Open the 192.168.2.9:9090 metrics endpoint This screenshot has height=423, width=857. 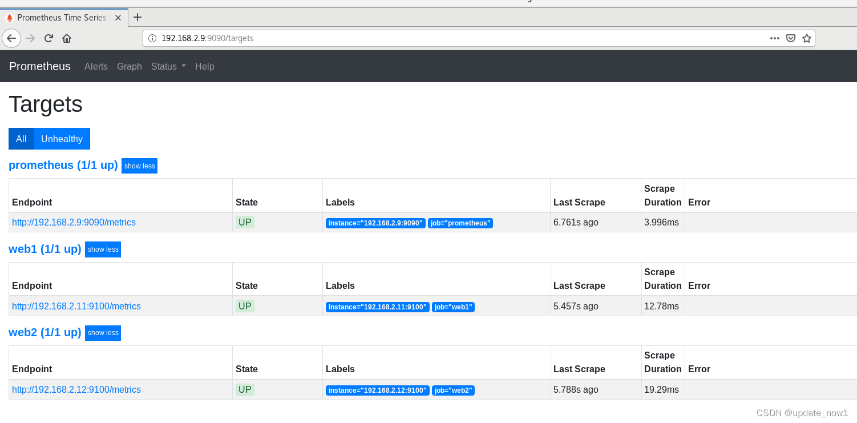coord(74,222)
